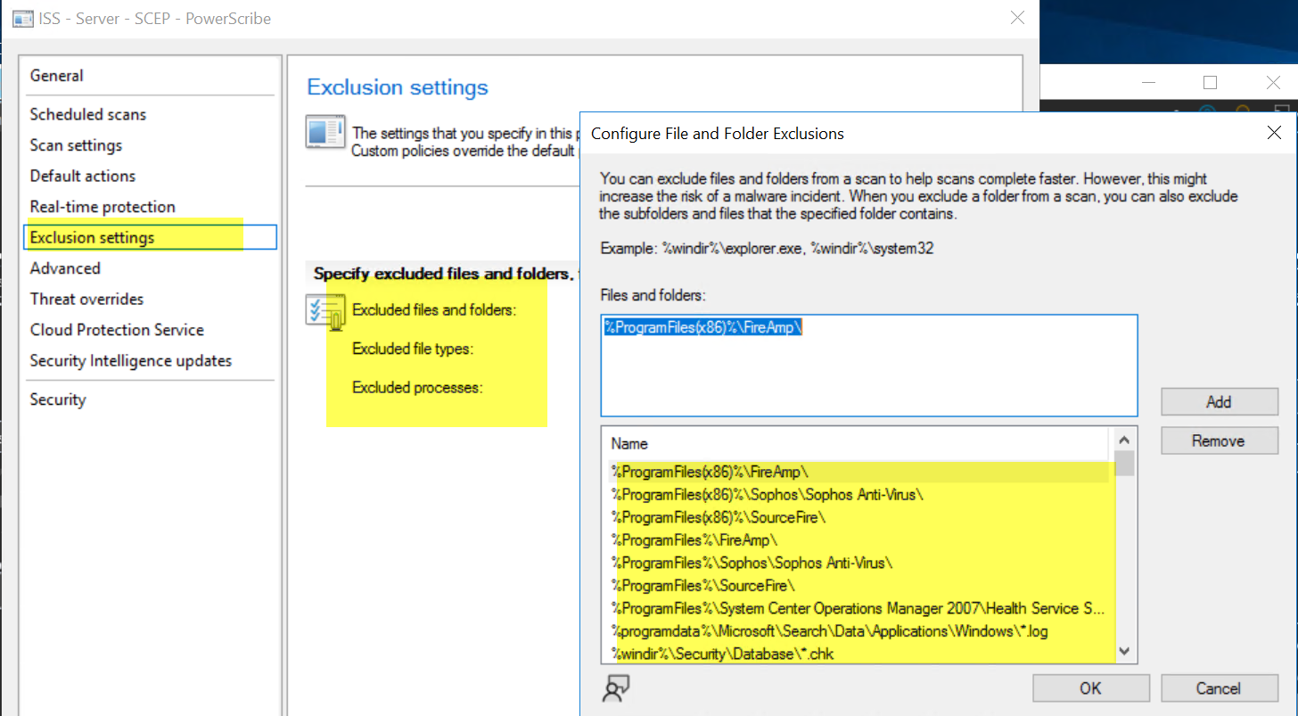Click the excluded files checklist icon
This screenshot has height=716, width=1298.
point(324,310)
